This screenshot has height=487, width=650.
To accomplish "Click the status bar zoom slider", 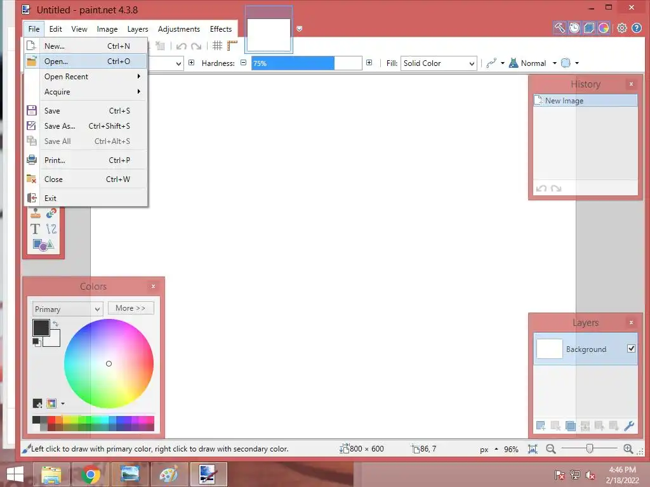I will point(589,448).
